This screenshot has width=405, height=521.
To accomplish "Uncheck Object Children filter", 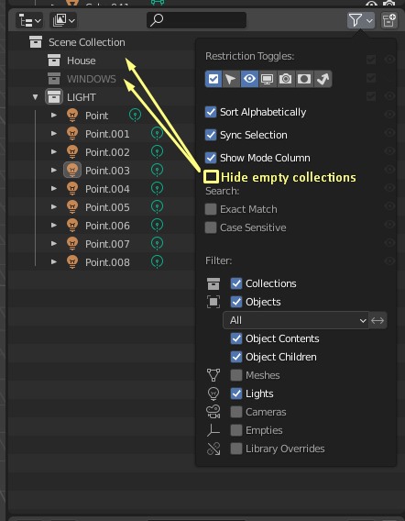I will click(236, 357).
